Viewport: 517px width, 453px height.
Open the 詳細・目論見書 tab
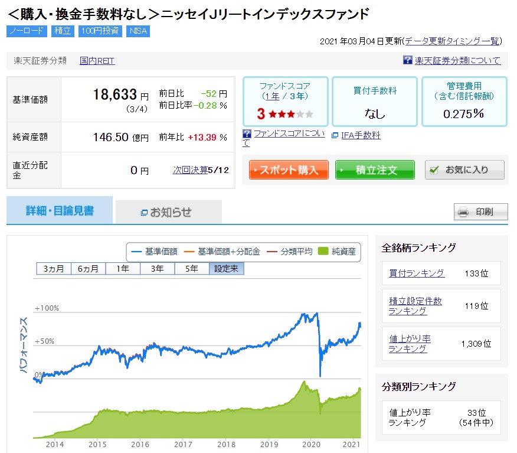pos(60,210)
